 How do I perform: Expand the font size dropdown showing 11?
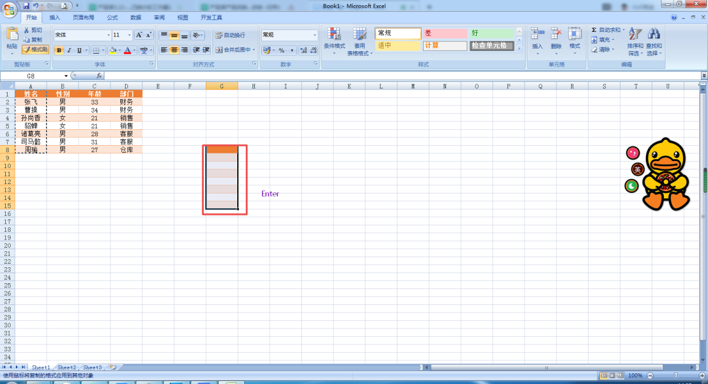[129, 35]
